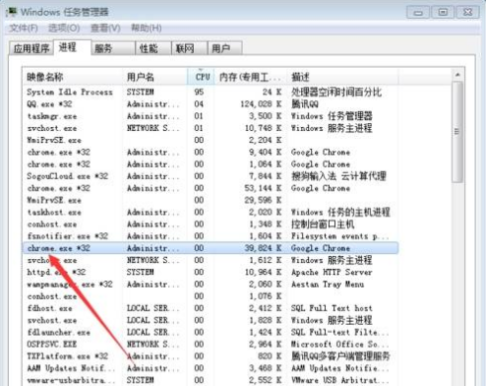Click description 腾讯QQ cell

[305, 104]
